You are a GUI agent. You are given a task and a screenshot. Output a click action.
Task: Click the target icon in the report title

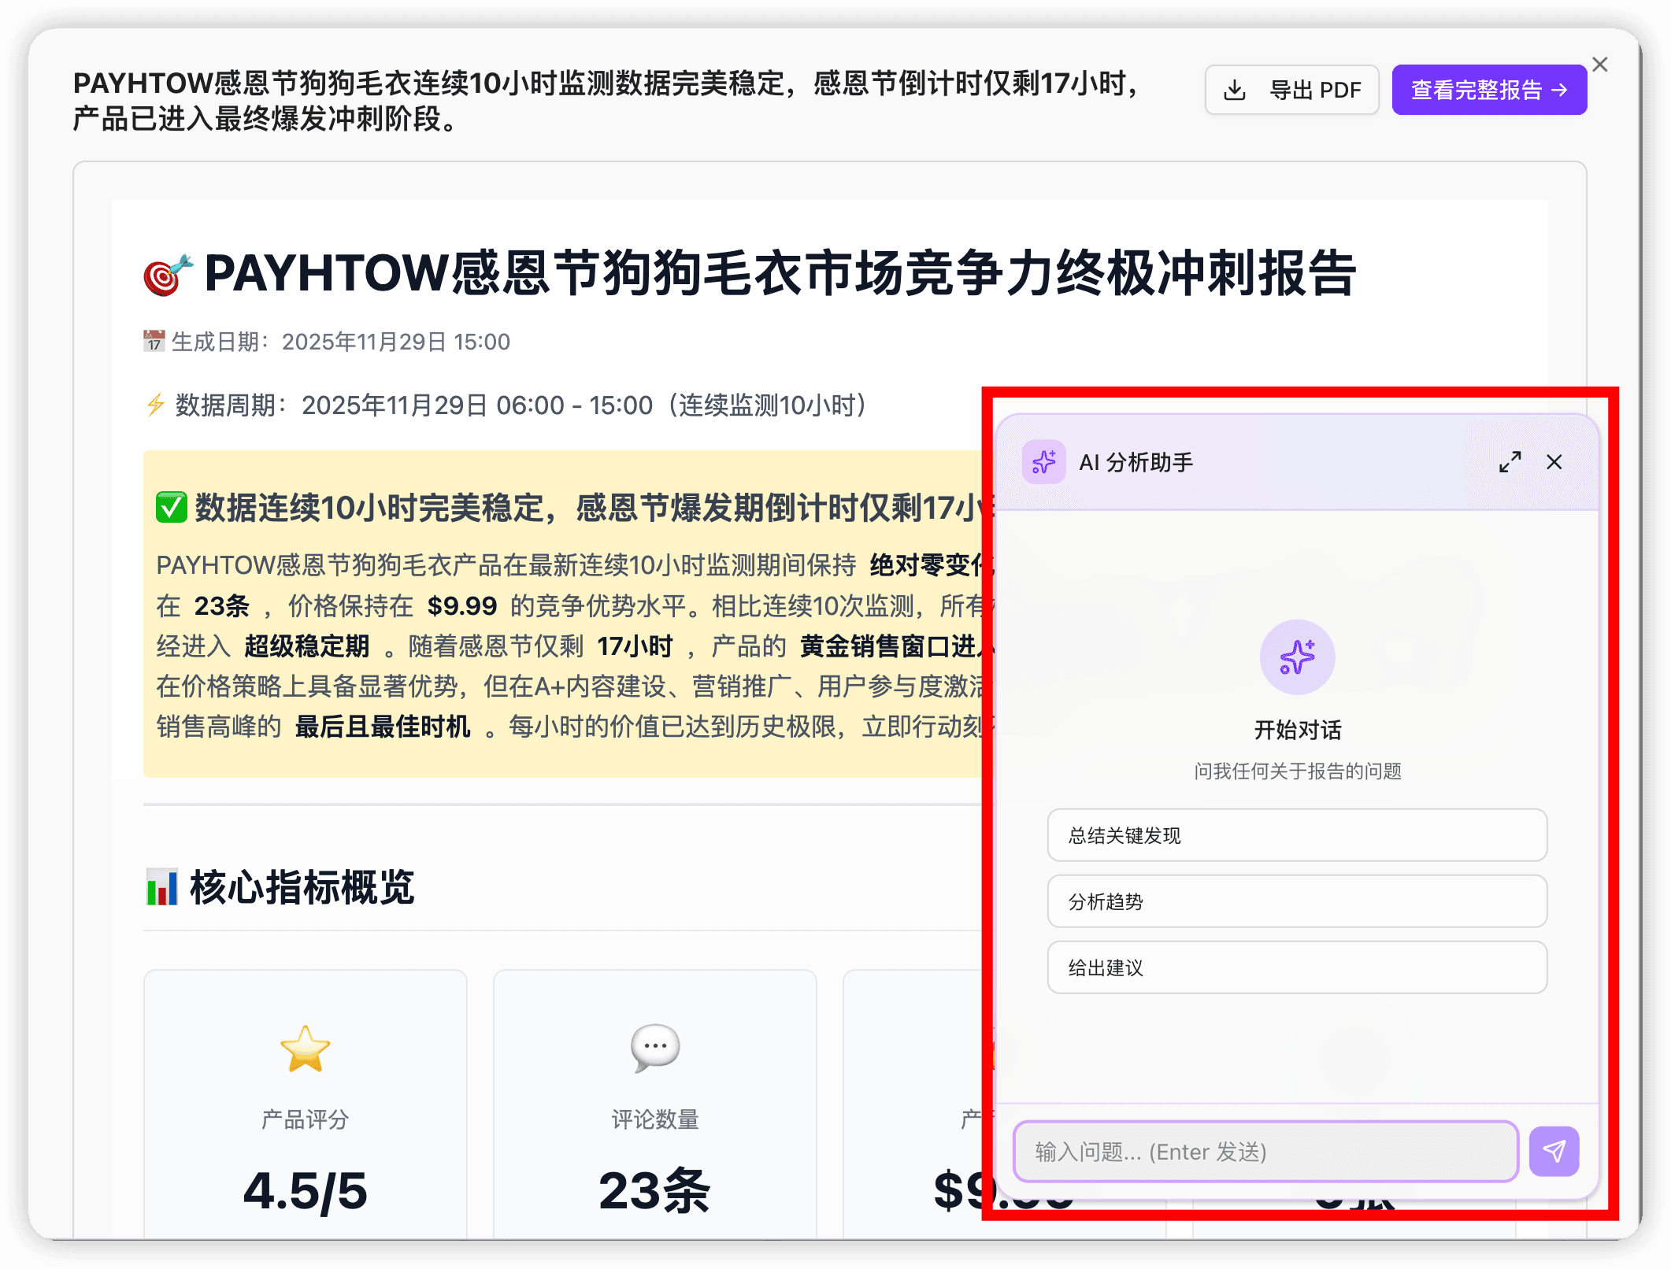164,277
